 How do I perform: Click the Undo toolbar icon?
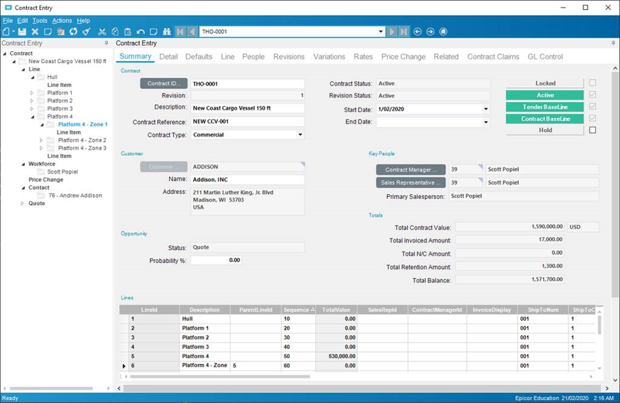click(141, 32)
